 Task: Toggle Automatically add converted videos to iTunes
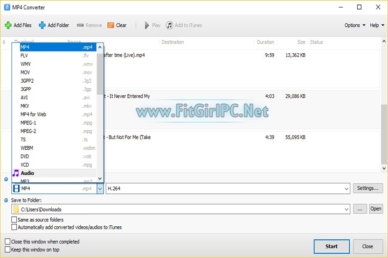pos(14,227)
